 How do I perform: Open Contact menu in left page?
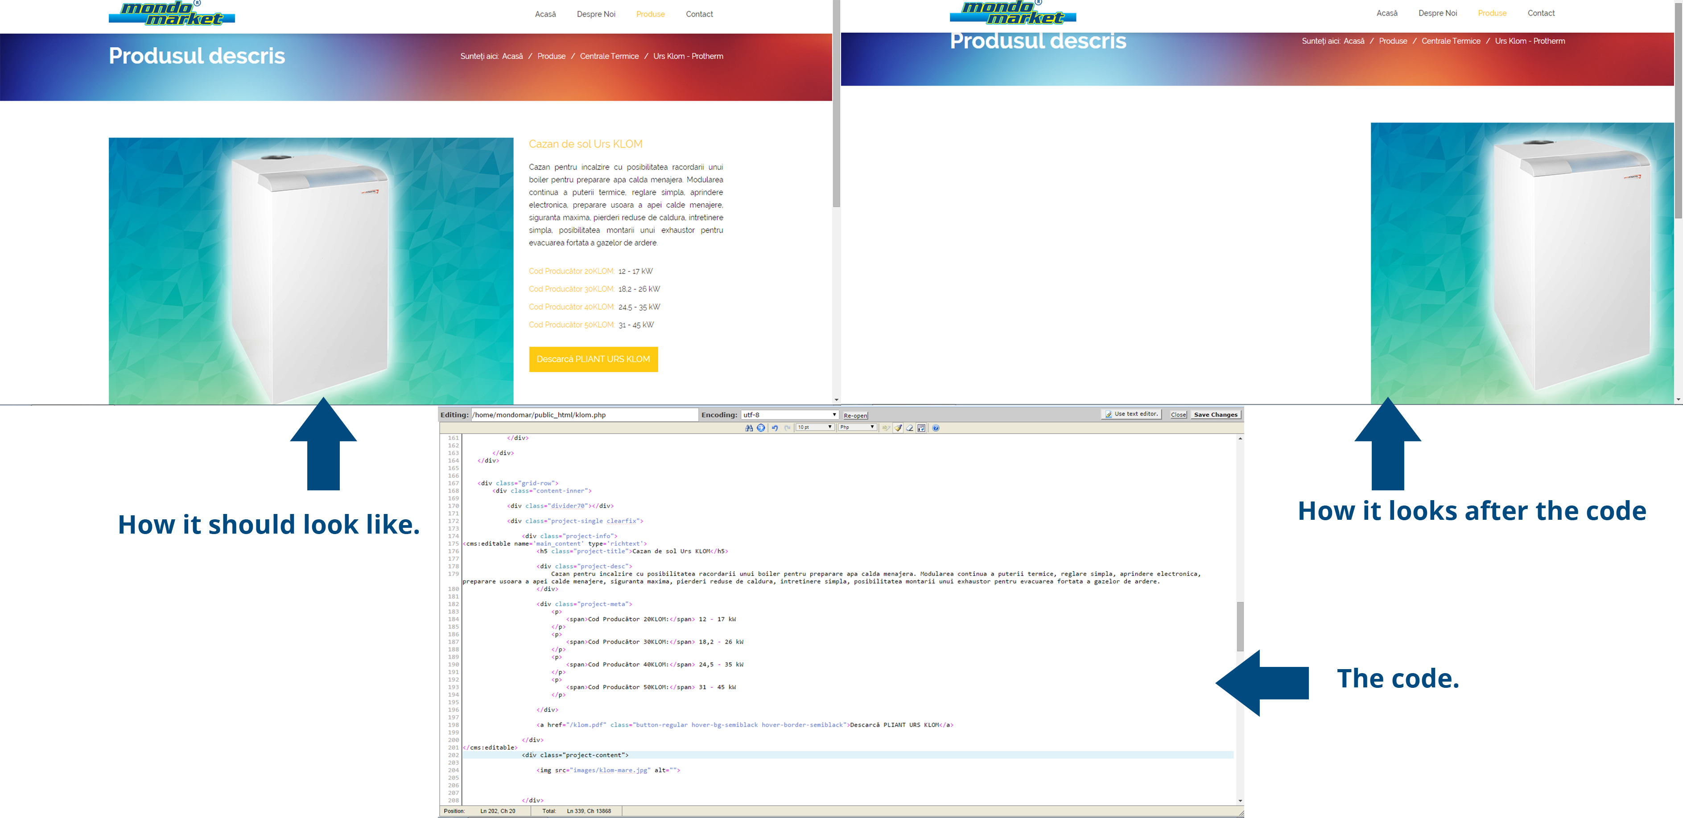tap(699, 14)
